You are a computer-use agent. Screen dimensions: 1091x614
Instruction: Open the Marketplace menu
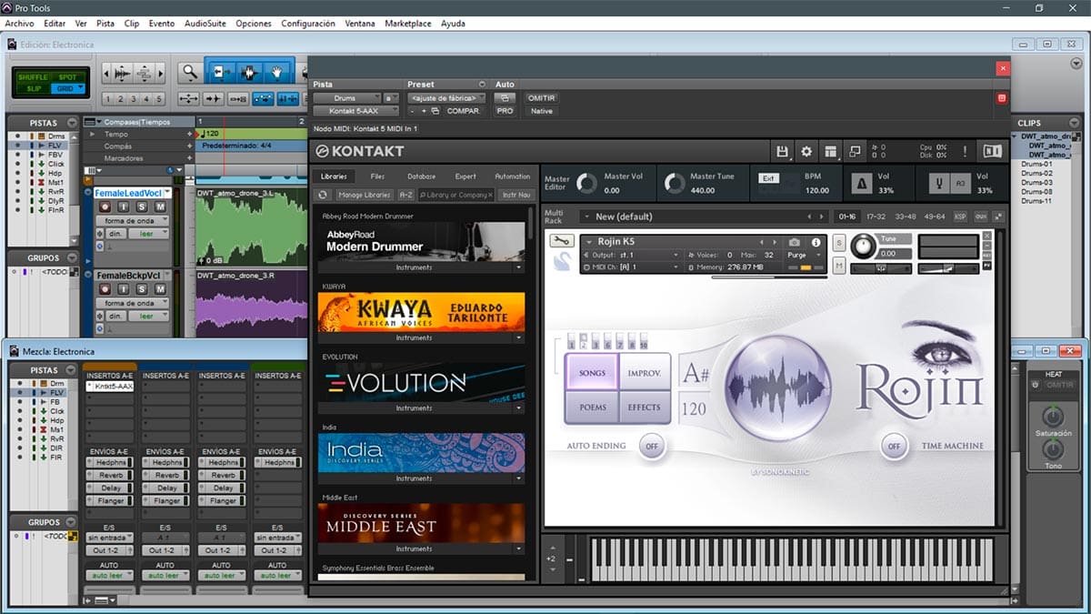click(x=408, y=24)
